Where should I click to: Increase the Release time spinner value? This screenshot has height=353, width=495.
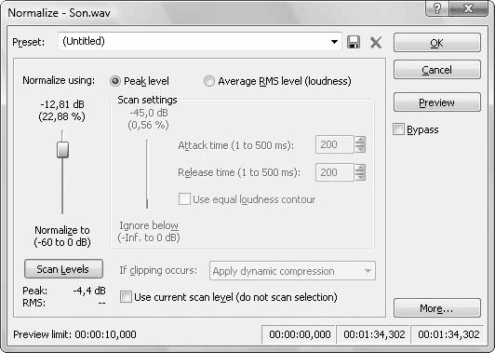coord(360,169)
